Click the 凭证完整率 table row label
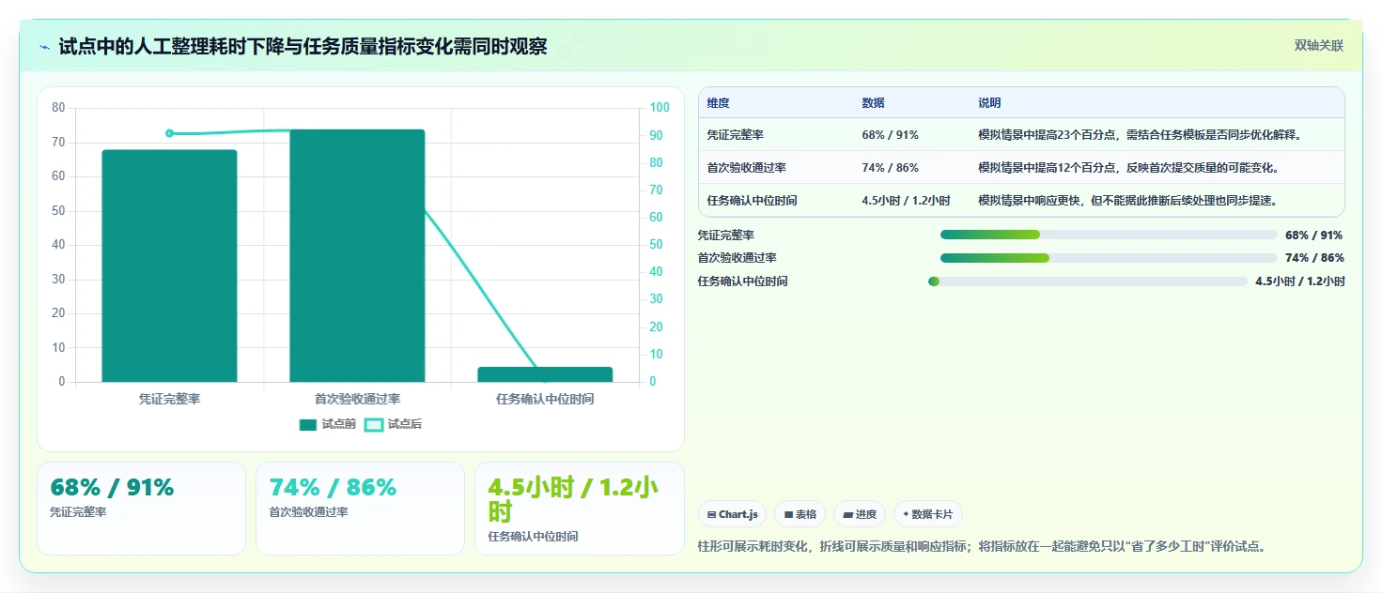The image size is (1382, 593). (x=736, y=135)
